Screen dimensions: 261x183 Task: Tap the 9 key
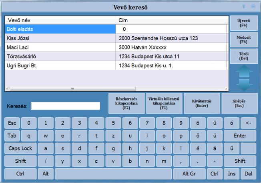coord(181,123)
